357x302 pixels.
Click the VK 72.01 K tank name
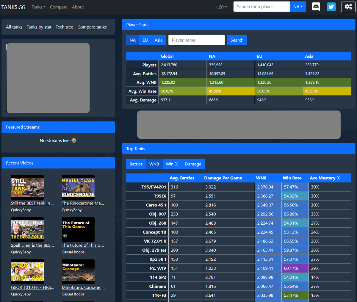pyautogui.click(x=155, y=241)
